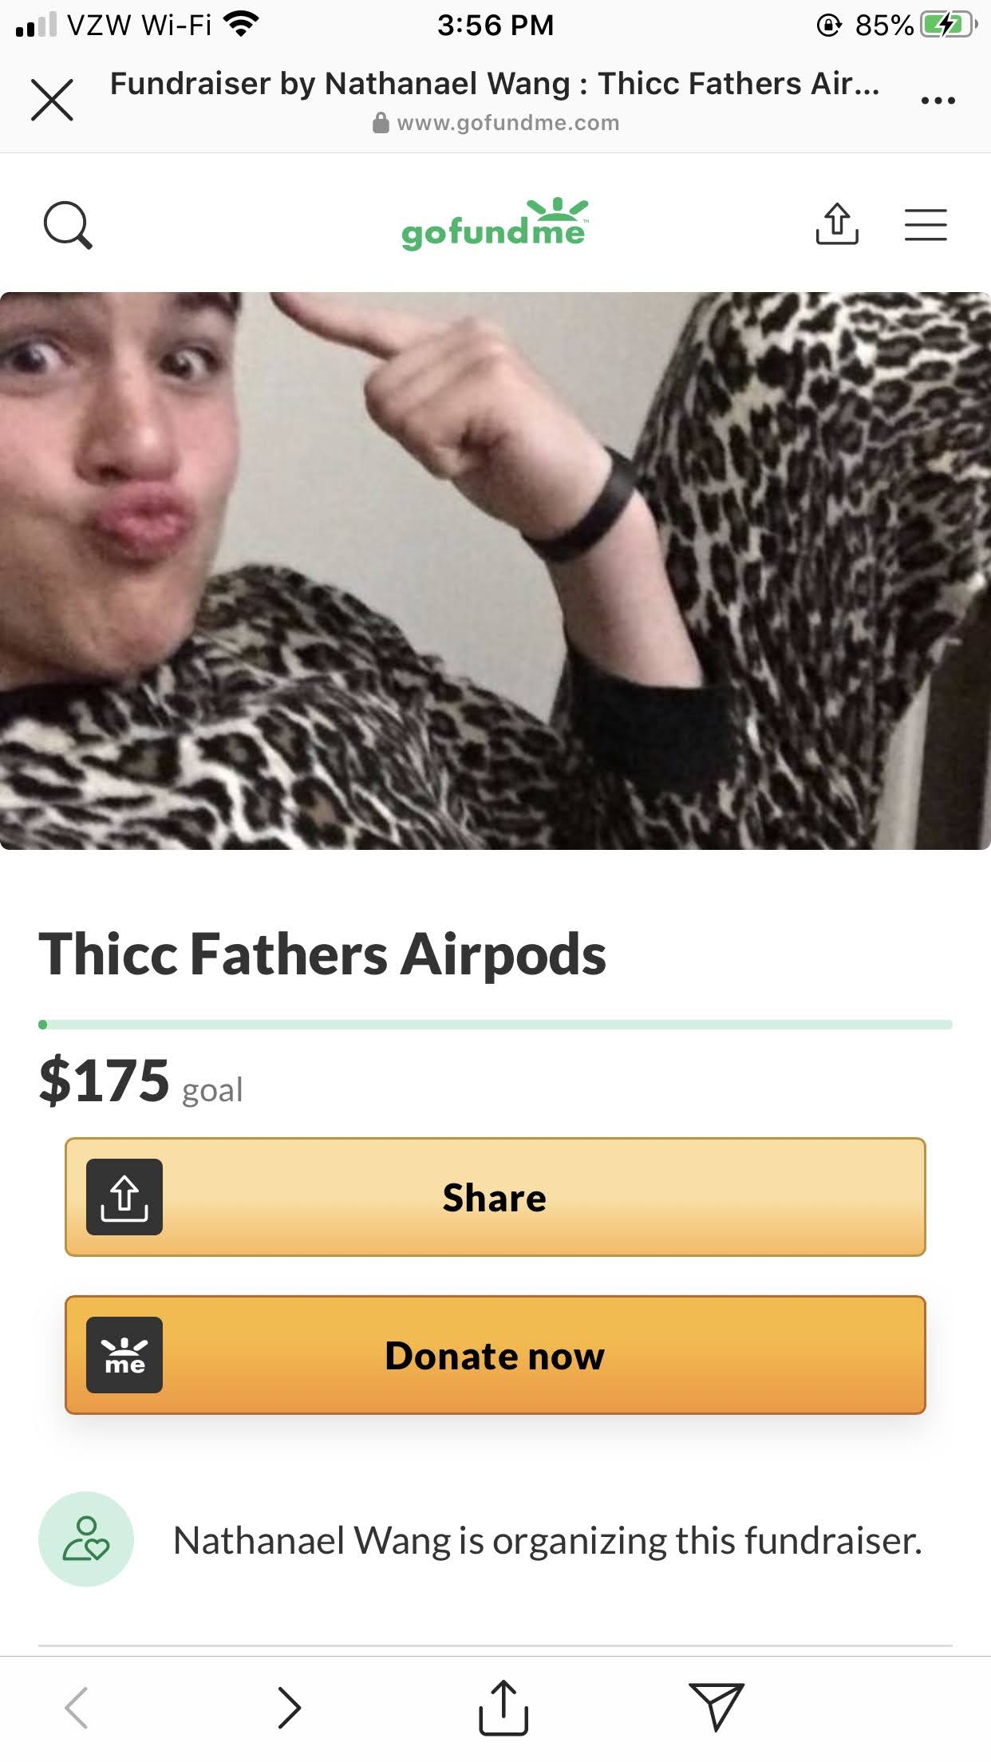Open the GoFundMe search icon

[68, 225]
